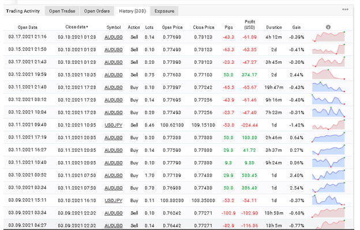Click gain value 3.40%
The image size is (360, 230).
(297, 175)
